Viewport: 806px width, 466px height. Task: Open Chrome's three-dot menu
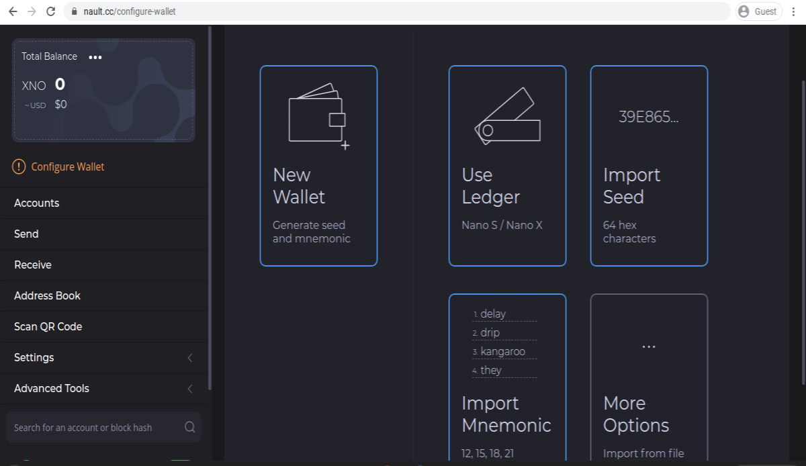coord(793,11)
